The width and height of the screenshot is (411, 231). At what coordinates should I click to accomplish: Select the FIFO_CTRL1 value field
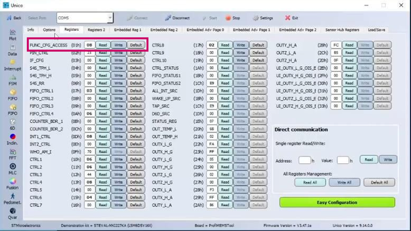coord(89,91)
